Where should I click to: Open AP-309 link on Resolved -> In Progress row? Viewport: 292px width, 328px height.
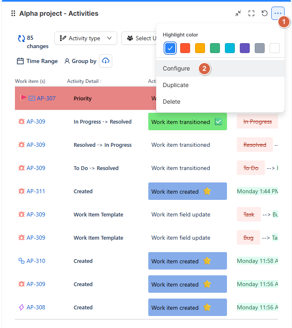tap(36, 145)
